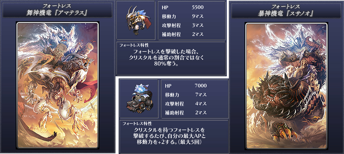Click the HP 5500 stat row
Viewport: 344px width, 154px height.
[x=182, y=7]
